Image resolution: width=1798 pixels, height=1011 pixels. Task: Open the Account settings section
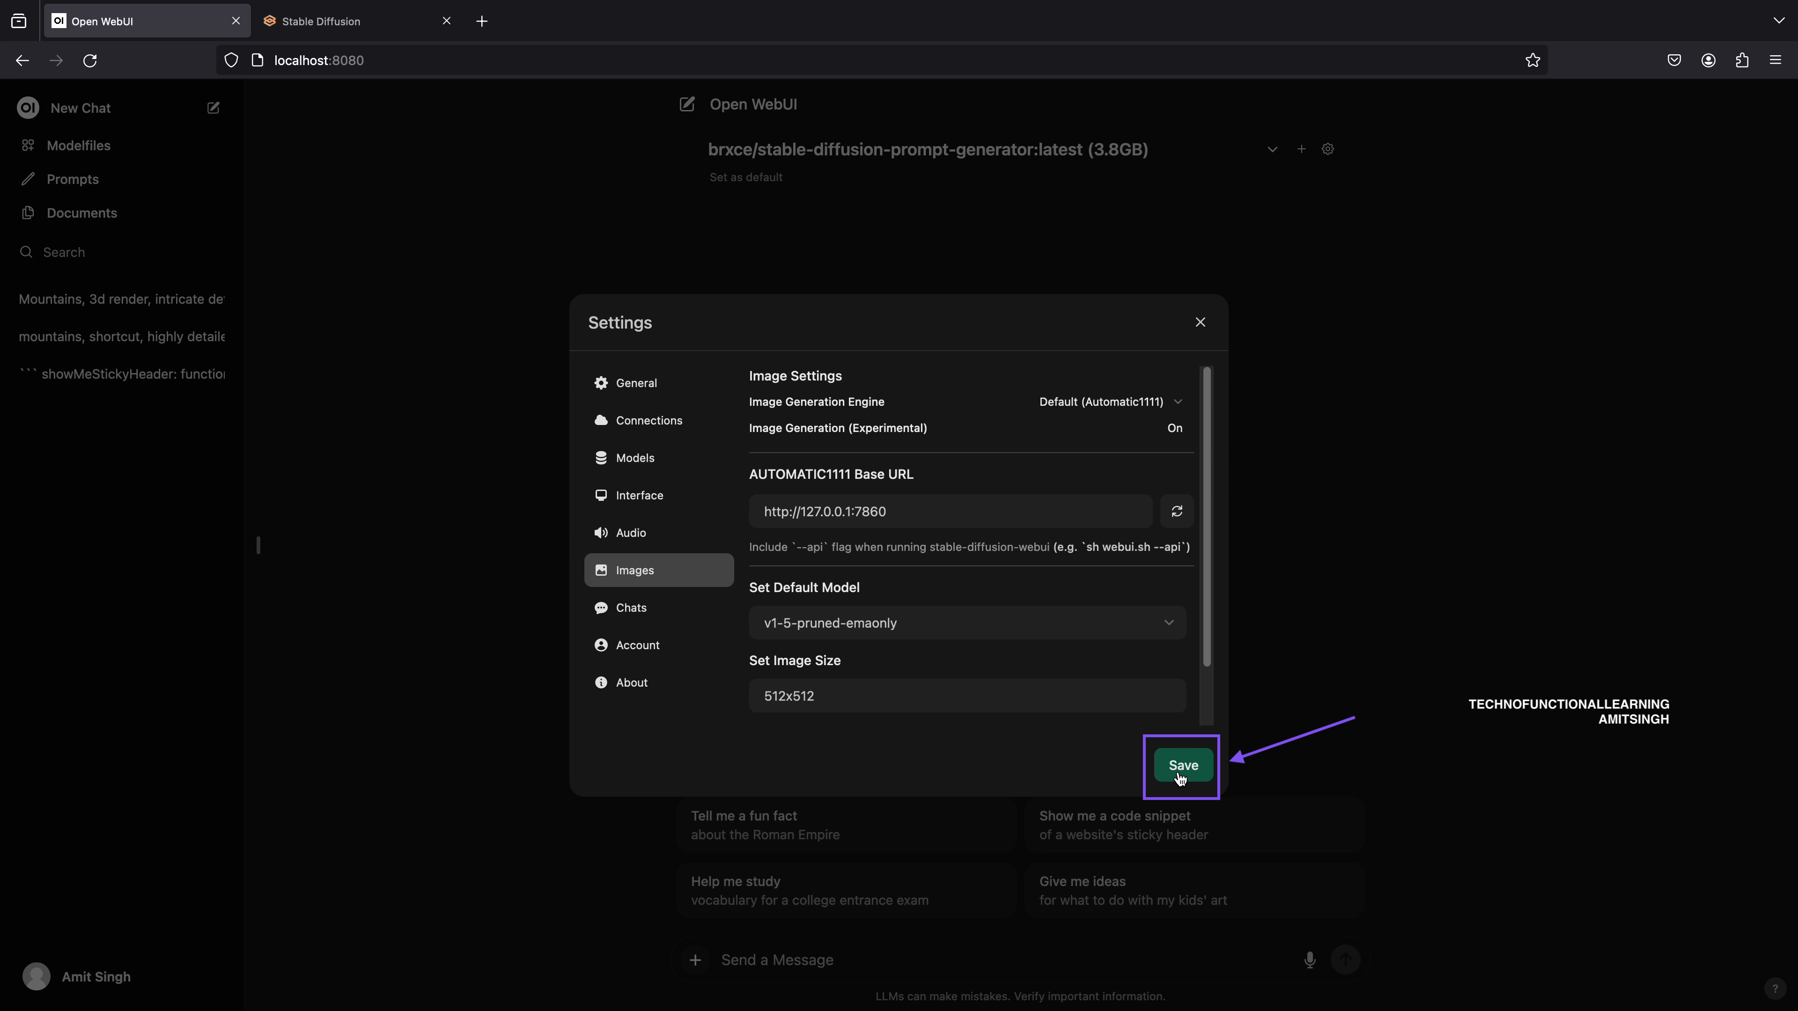(x=637, y=645)
